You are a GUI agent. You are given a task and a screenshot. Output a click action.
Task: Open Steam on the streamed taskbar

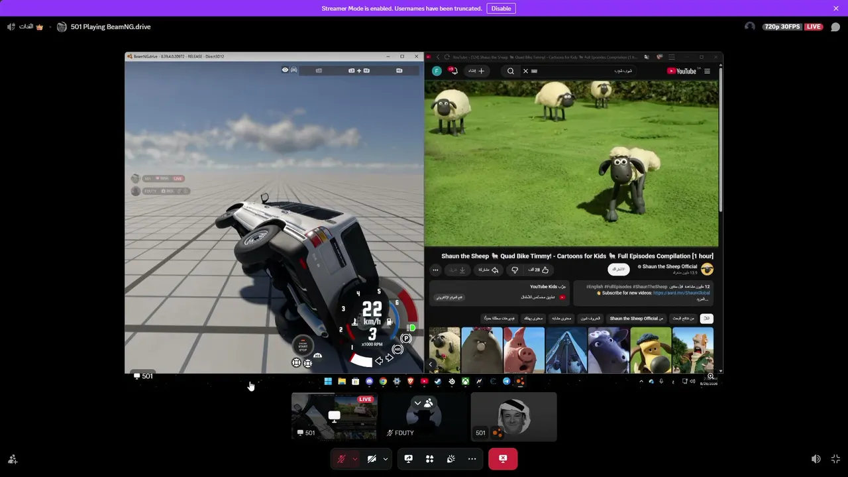tap(438, 382)
